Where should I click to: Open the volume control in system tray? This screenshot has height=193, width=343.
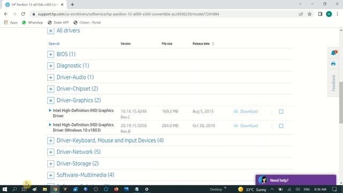(x=297, y=189)
